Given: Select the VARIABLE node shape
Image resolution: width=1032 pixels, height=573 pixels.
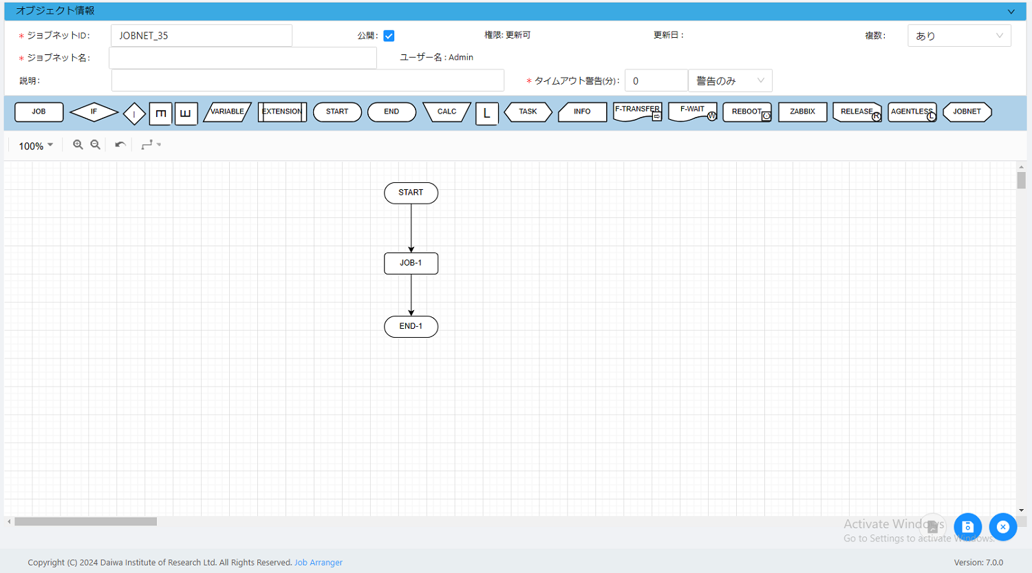Looking at the screenshot, I should (x=227, y=111).
